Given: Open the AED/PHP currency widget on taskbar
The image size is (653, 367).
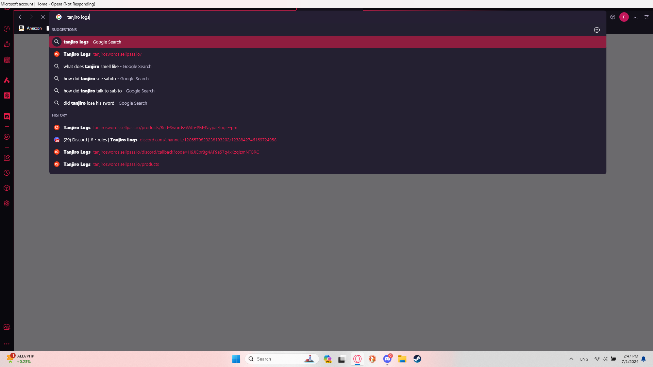Looking at the screenshot, I should [20, 359].
